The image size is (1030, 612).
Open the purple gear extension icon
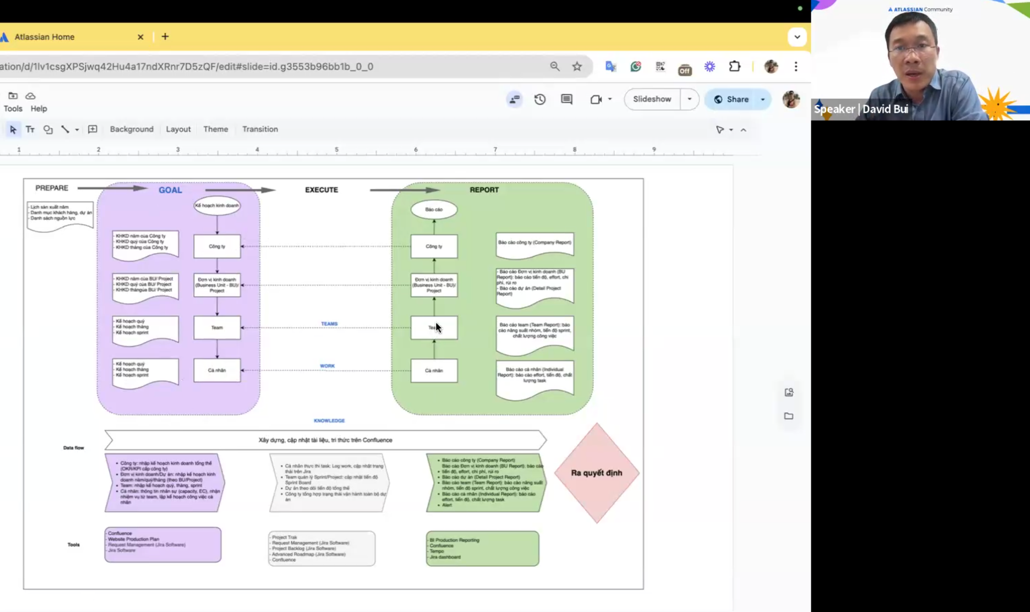710,67
